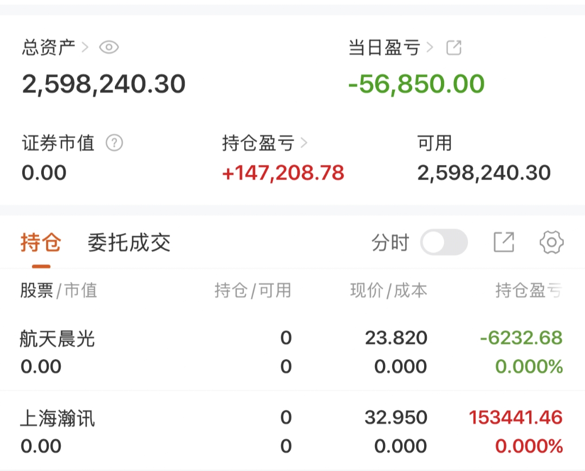Image resolution: width=585 pixels, height=471 pixels.
Task: Tap the daily loss value -56,850.00
Action: coord(416,84)
